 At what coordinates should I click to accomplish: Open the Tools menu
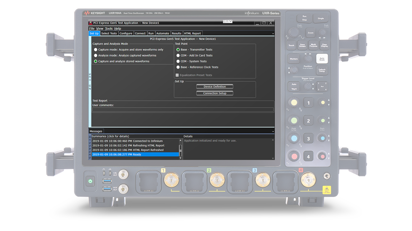pos(109,28)
